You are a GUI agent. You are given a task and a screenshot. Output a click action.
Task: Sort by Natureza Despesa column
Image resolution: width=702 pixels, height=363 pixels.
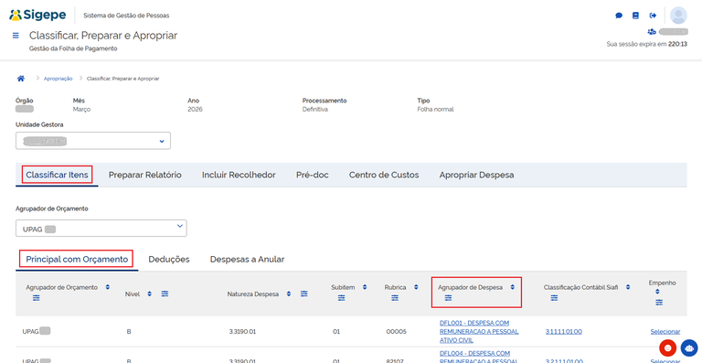point(289,294)
